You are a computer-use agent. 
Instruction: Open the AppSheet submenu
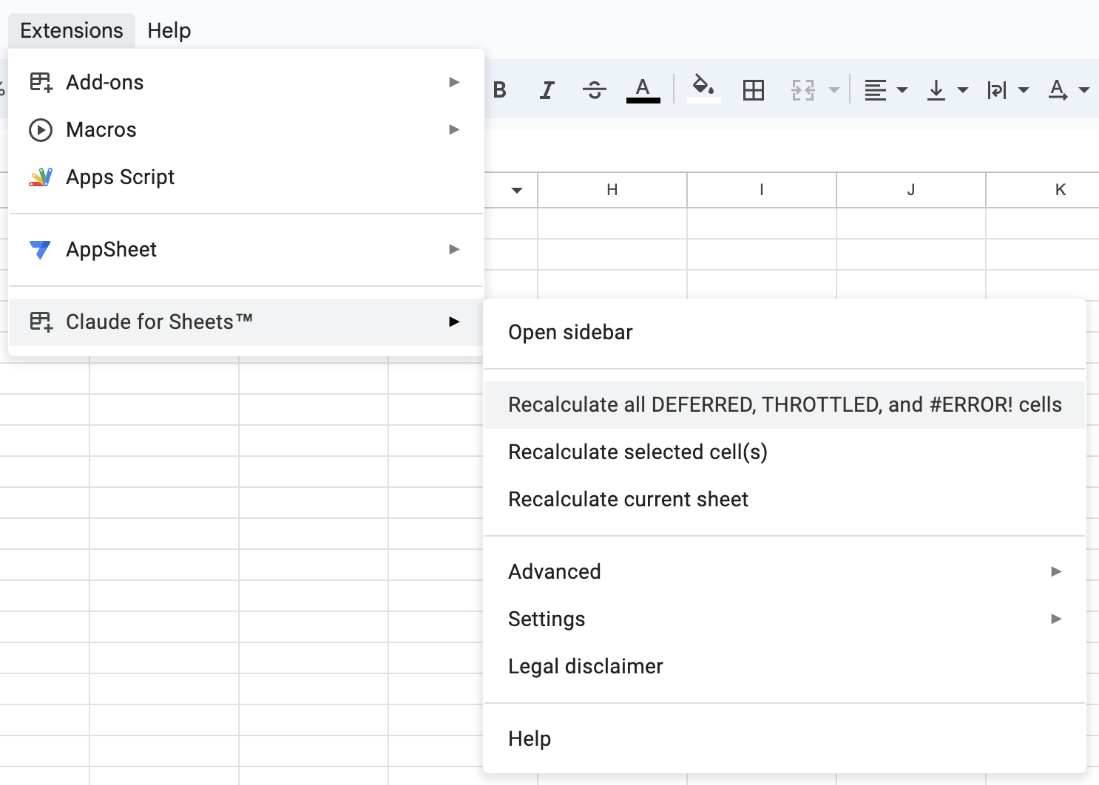point(246,249)
